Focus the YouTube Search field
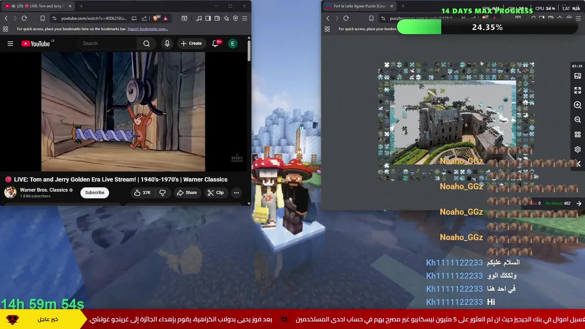 point(108,43)
